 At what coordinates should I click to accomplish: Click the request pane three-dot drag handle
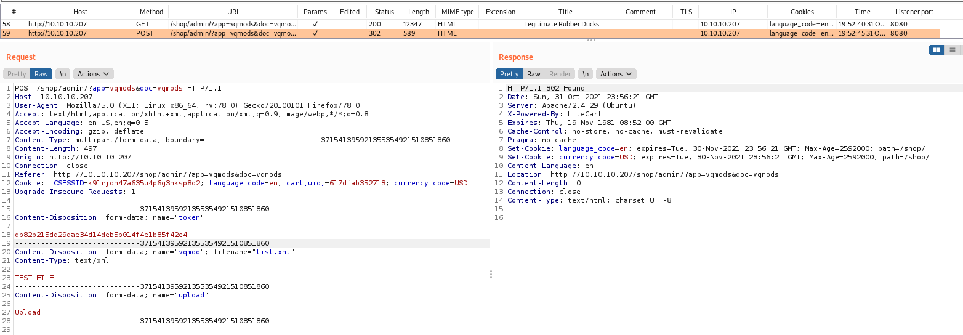point(491,274)
